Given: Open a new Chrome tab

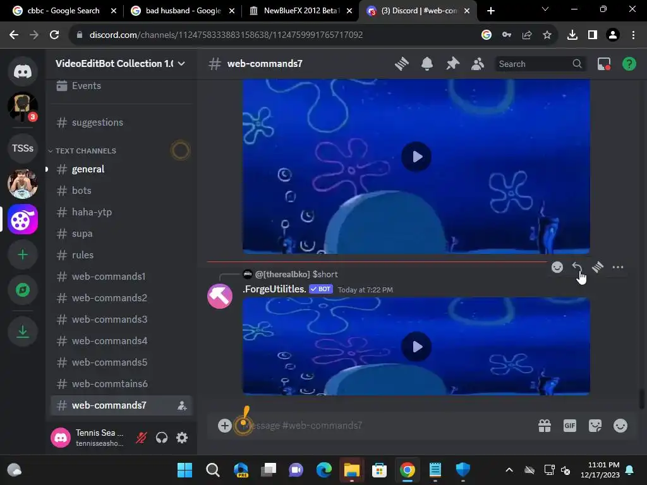Looking at the screenshot, I should pyautogui.click(x=490, y=11).
